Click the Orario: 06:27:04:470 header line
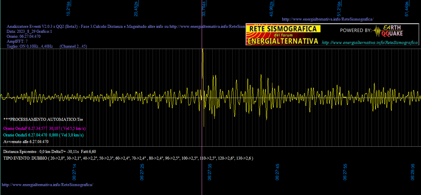This screenshot has width=421, height=195. pos(24,36)
